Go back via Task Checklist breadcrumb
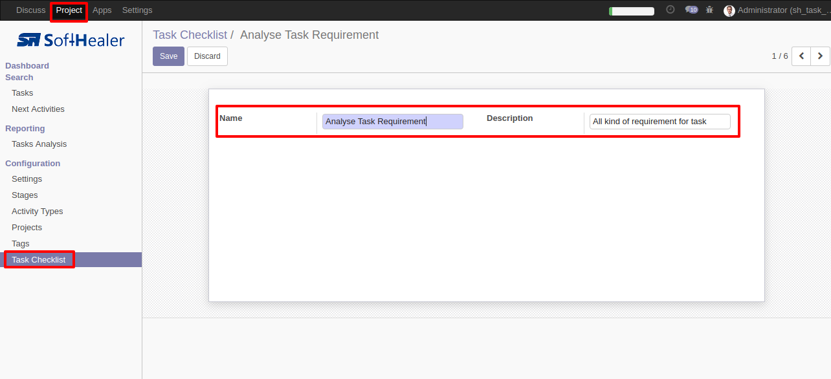Screen dimensions: 831x379 tap(190, 35)
